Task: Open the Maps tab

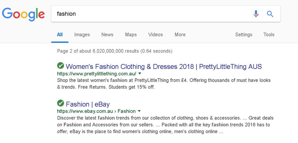Action: (x=131, y=35)
